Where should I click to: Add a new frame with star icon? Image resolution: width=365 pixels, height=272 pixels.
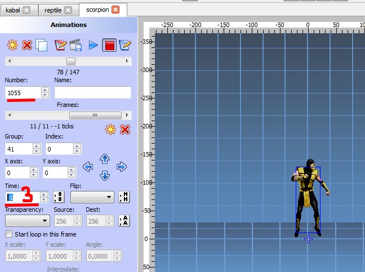coord(110,130)
